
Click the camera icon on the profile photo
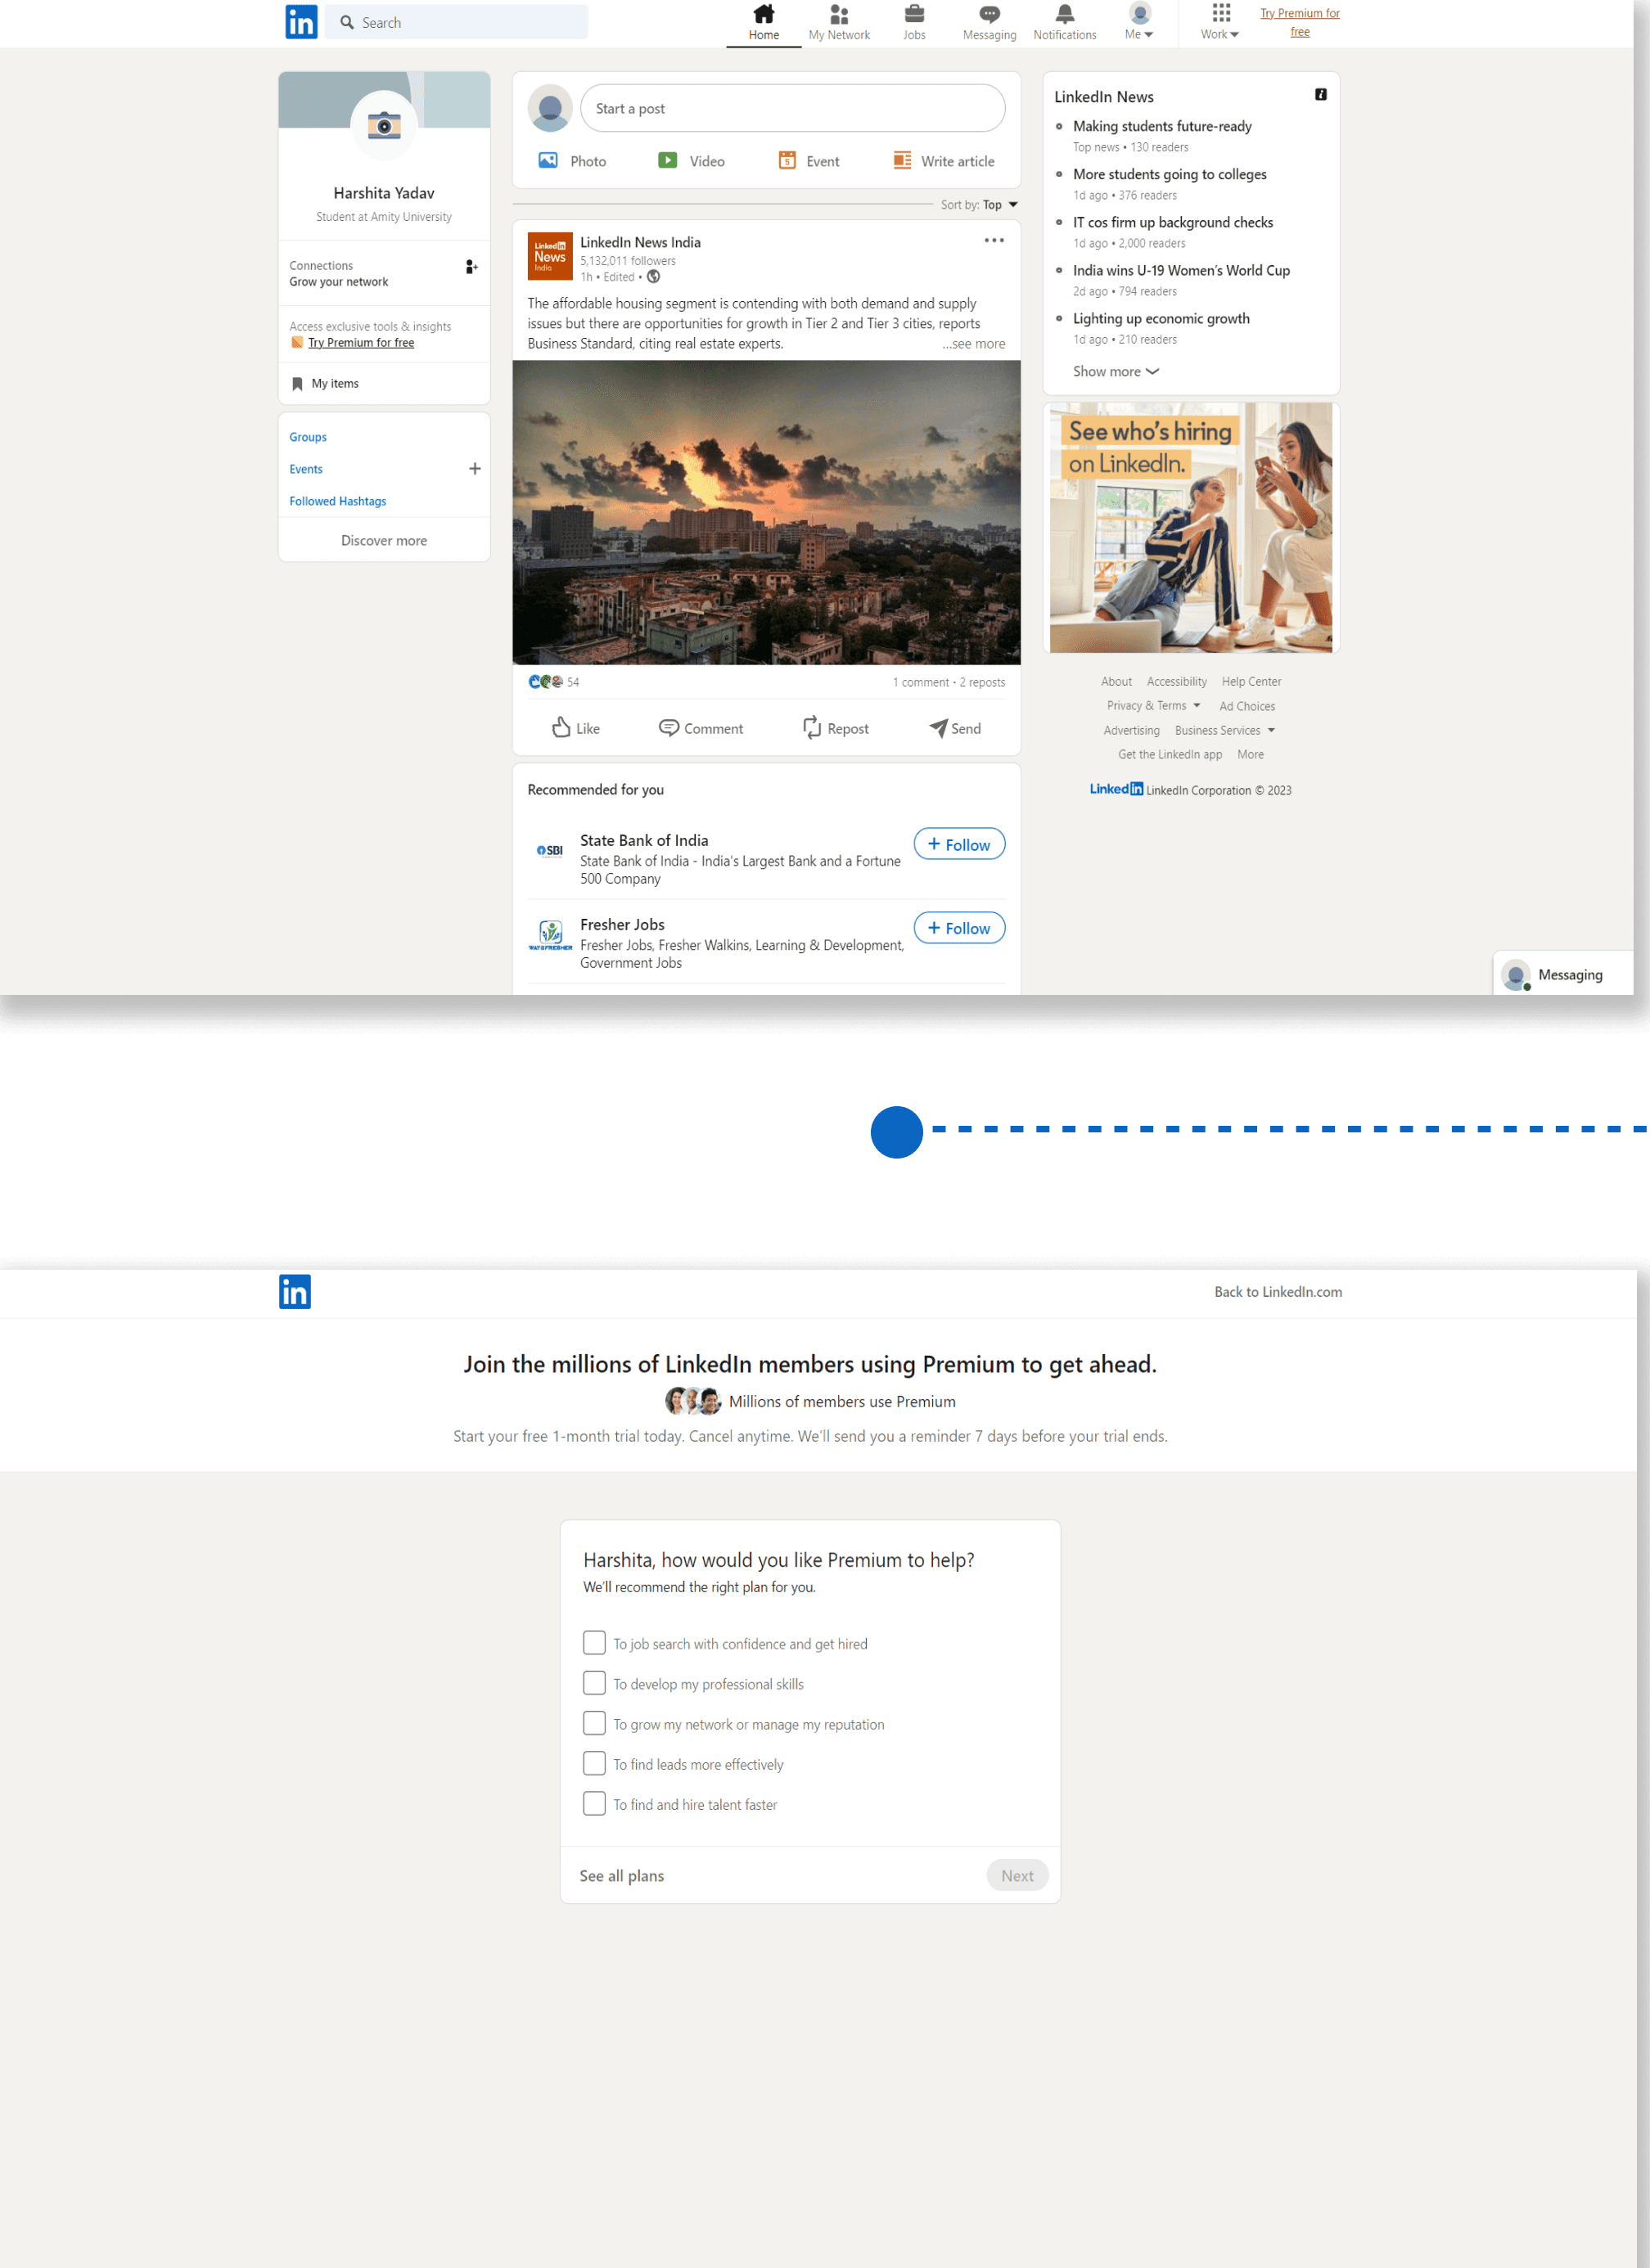coord(384,126)
